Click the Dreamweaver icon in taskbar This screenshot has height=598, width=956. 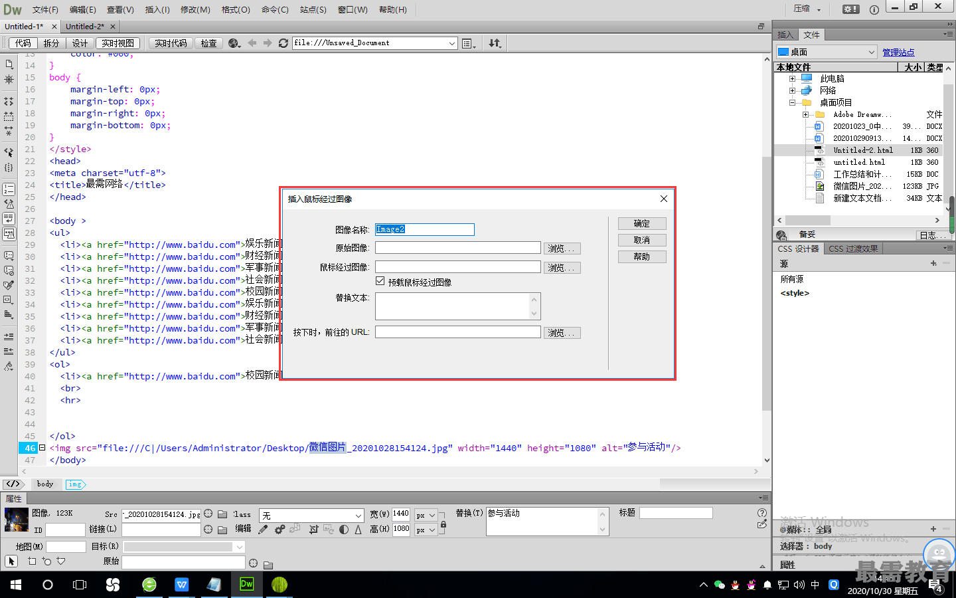click(247, 584)
